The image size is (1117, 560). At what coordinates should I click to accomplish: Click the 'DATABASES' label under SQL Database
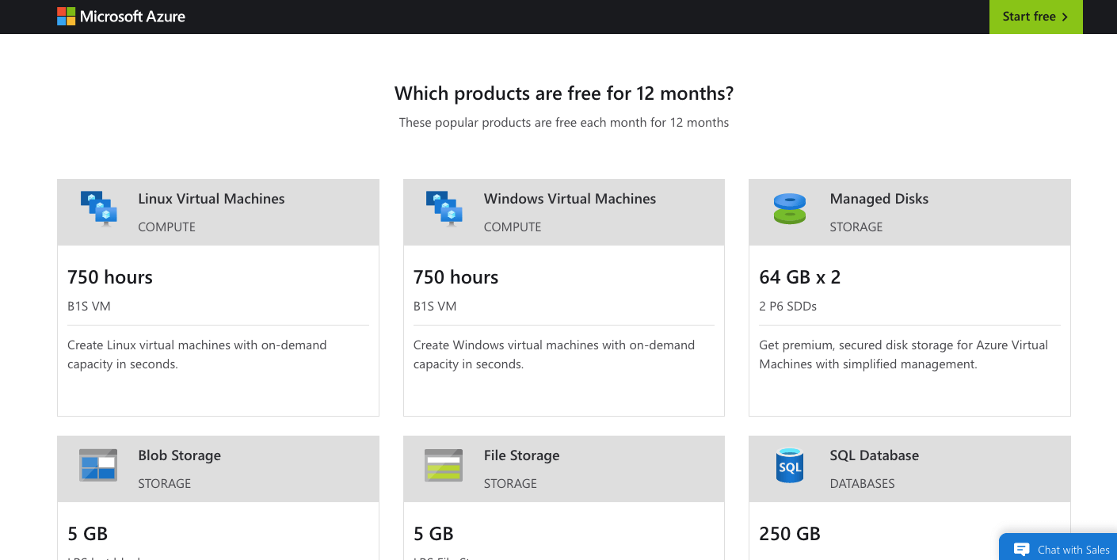click(863, 483)
